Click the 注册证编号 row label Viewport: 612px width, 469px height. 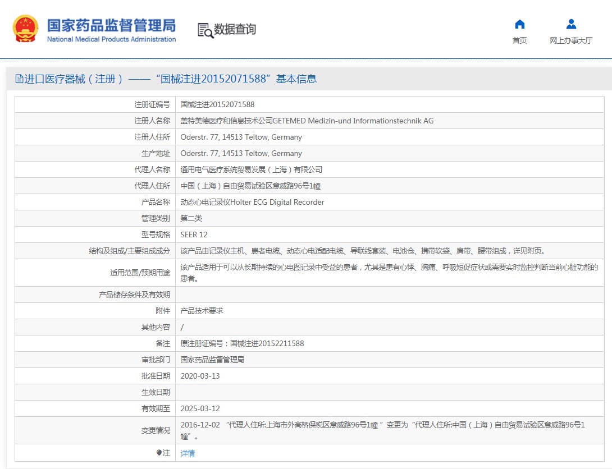152,104
